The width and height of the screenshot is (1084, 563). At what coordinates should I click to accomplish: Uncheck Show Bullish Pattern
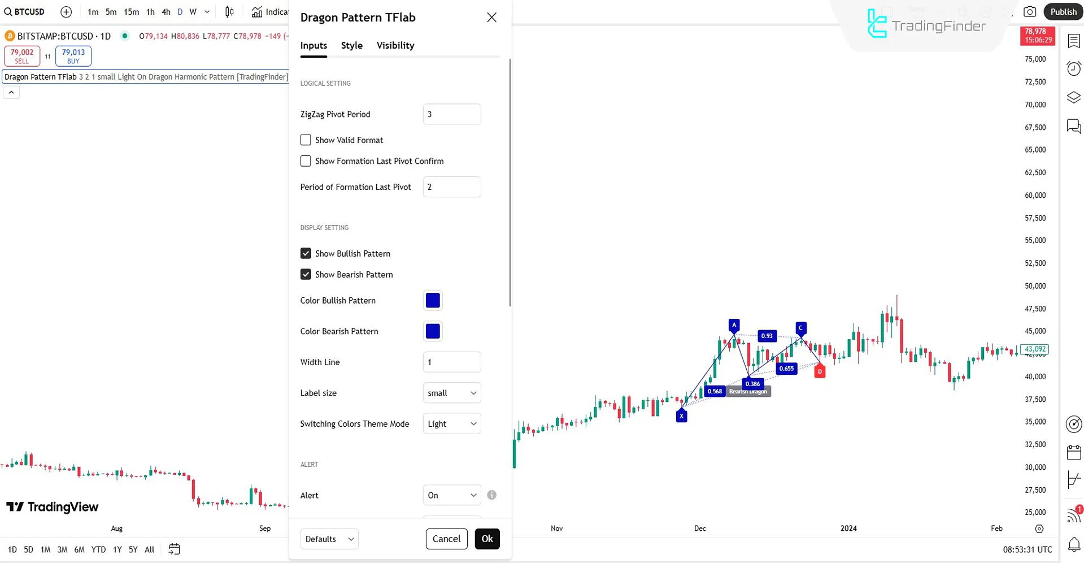coord(306,253)
